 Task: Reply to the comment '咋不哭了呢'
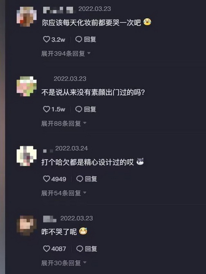[87, 249]
